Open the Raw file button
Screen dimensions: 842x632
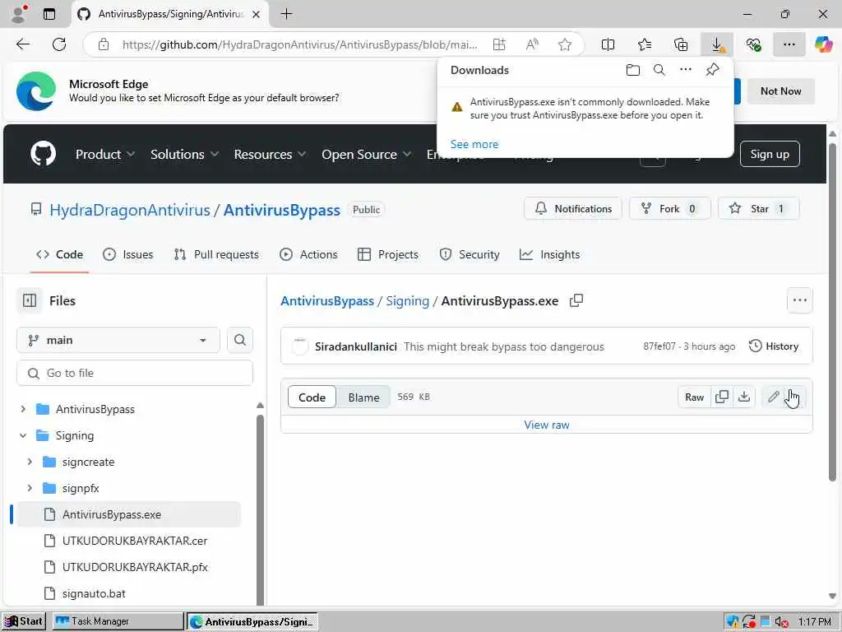(694, 397)
